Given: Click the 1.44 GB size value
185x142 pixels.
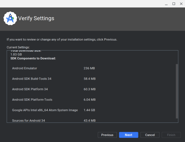Looking at the screenshot, I should tap(89, 110).
